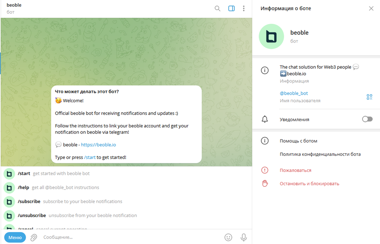The image size is (380, 244).
Task: Click the microphone voice message icon
Action: point(243,237)
